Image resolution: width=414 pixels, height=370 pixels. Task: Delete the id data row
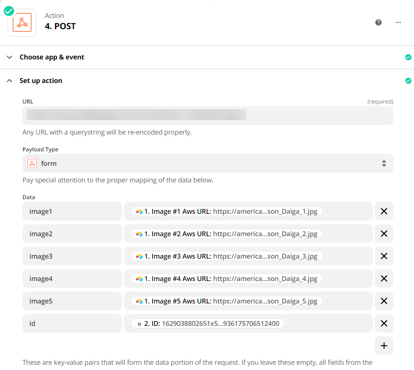point(384,324)
